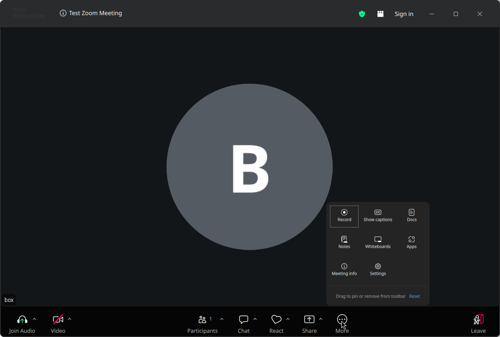Minimize the Zoom meeting window

click(x=432, y=14)
